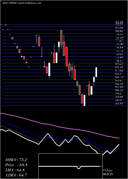The width and height of the screenshot is (128, 179).
Task: Click the 68.14 price axis label
Action: tap(119, 67)
